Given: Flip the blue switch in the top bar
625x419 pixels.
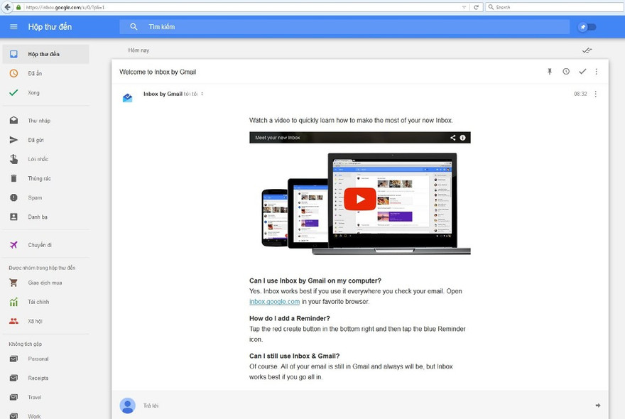Looking at the screenshot, I should tap(586, 26).
